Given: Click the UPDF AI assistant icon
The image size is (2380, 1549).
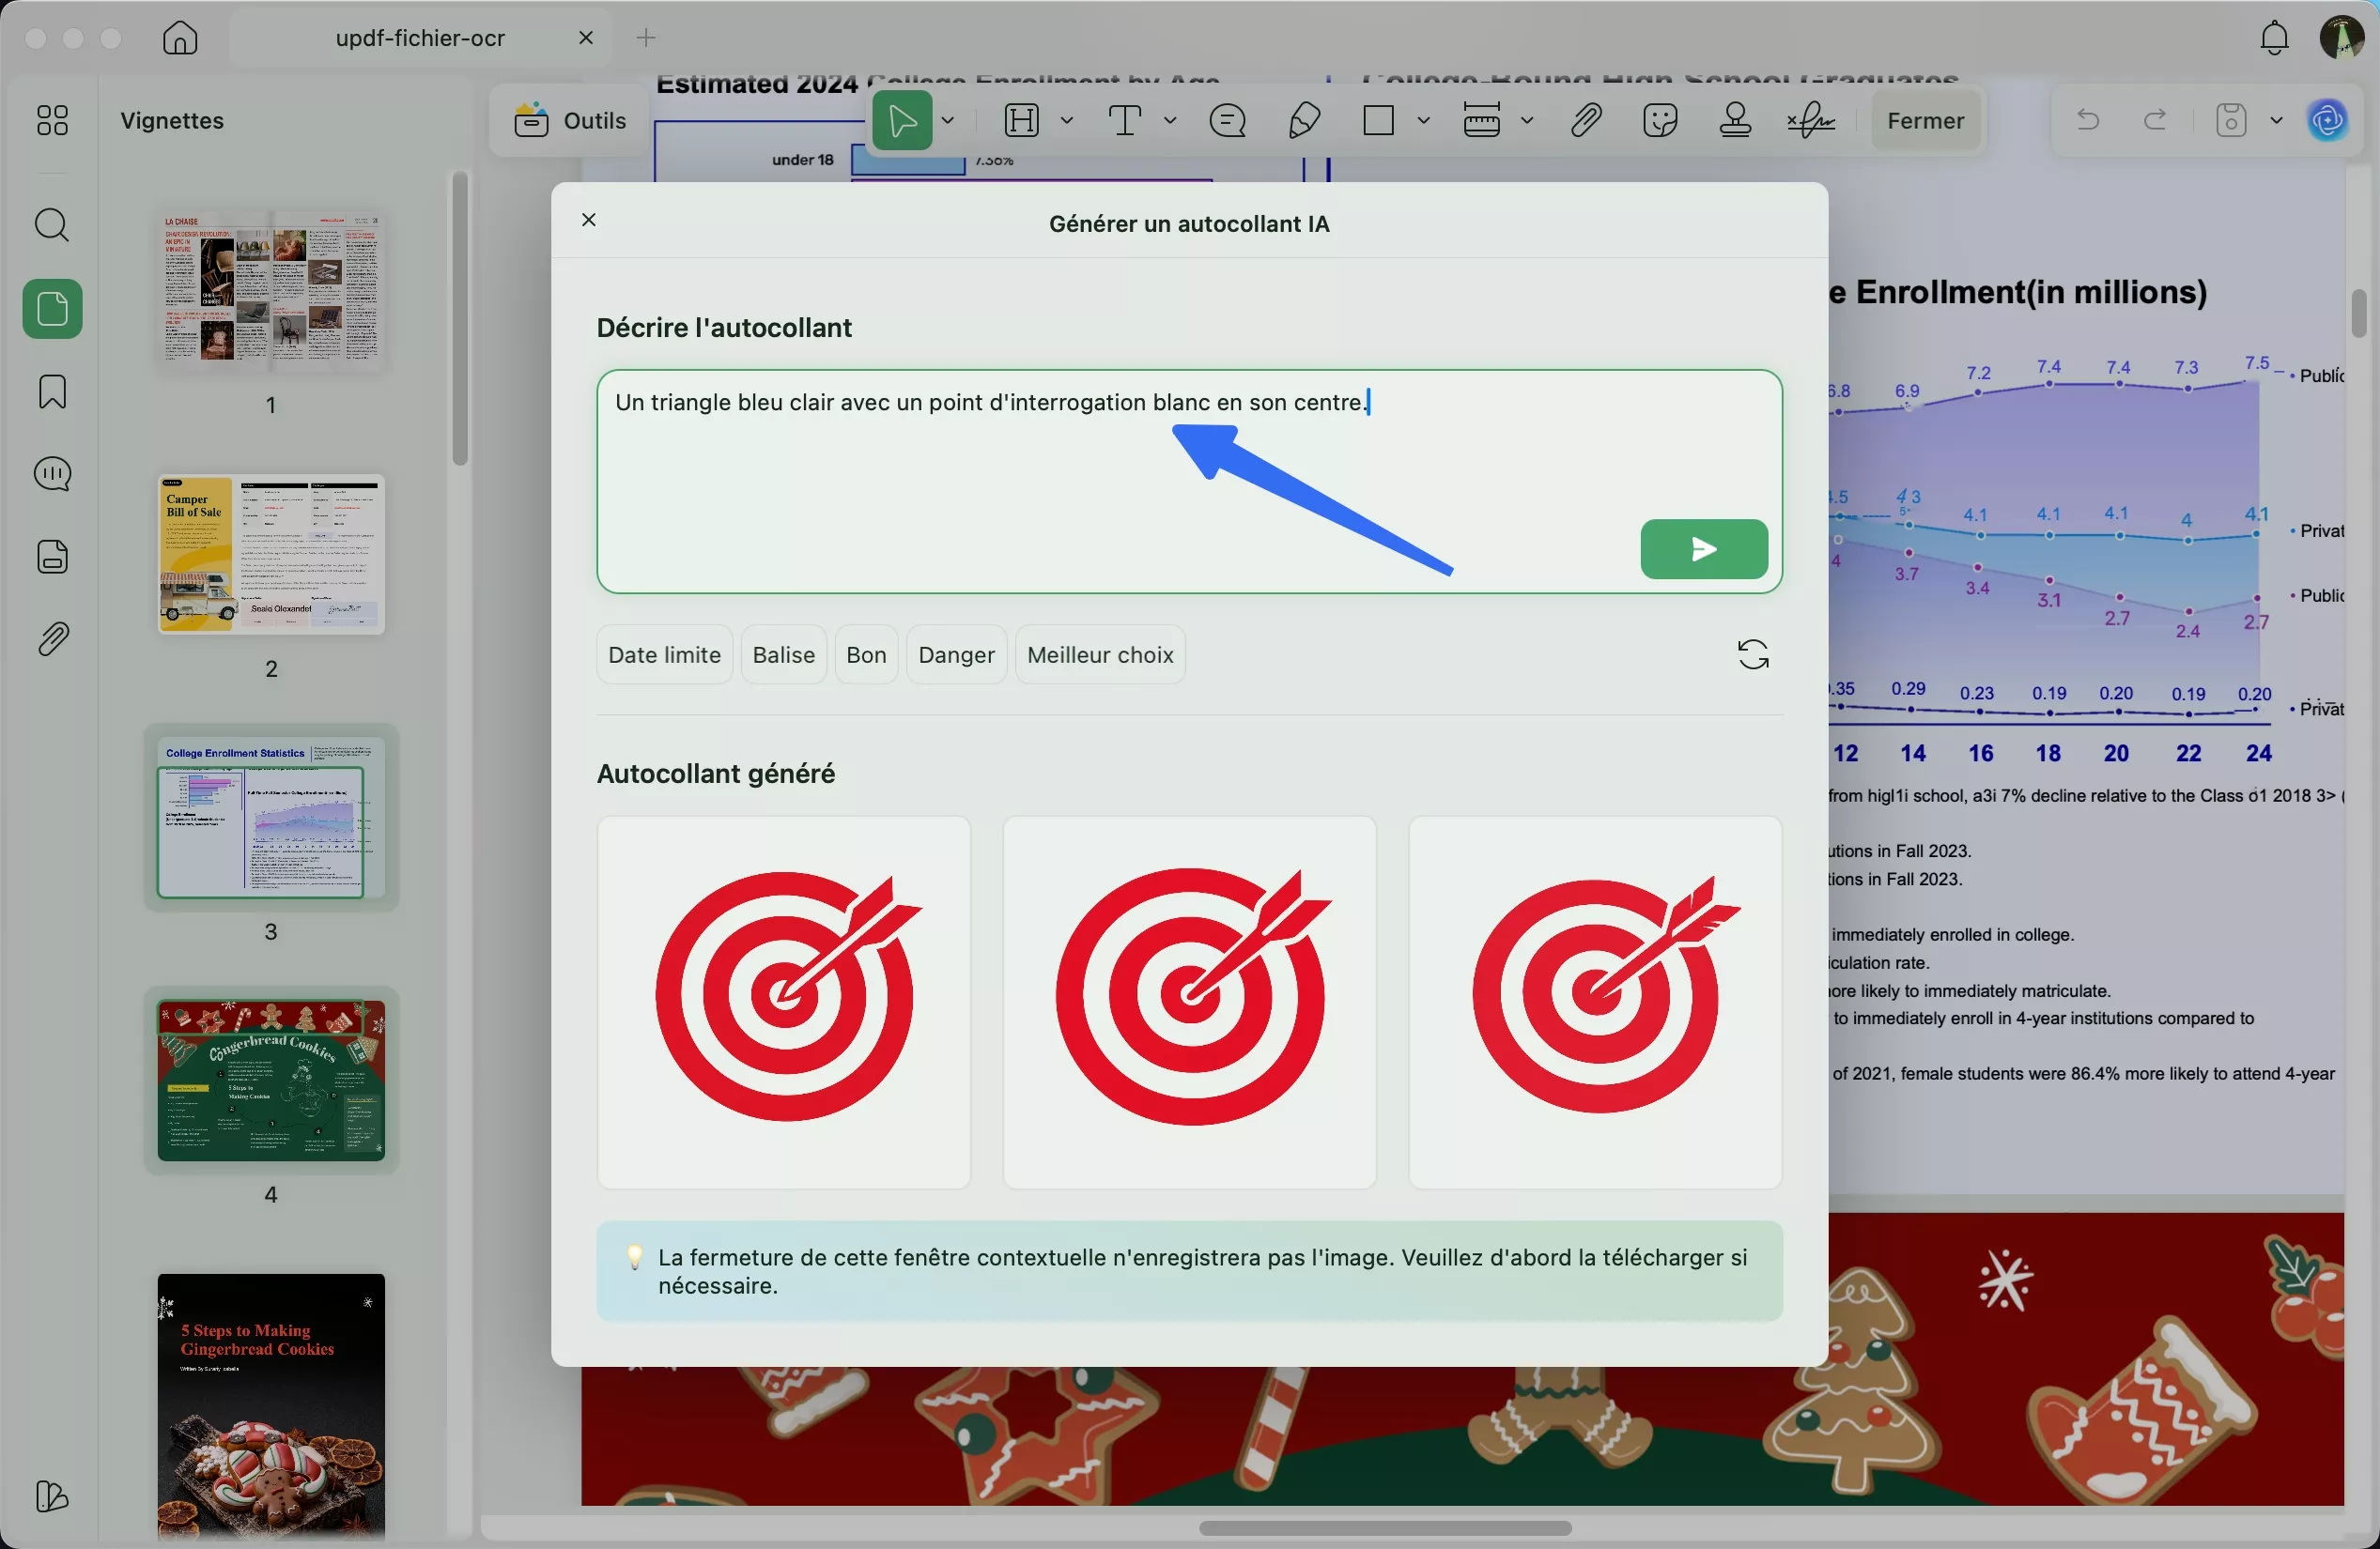Looking at the screenshot, I should (2327, 121).
